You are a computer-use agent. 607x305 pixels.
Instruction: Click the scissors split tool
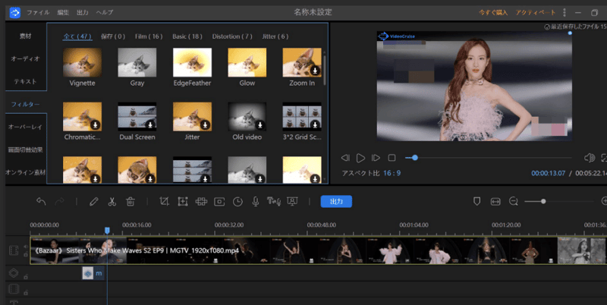(x=112, y=202)
